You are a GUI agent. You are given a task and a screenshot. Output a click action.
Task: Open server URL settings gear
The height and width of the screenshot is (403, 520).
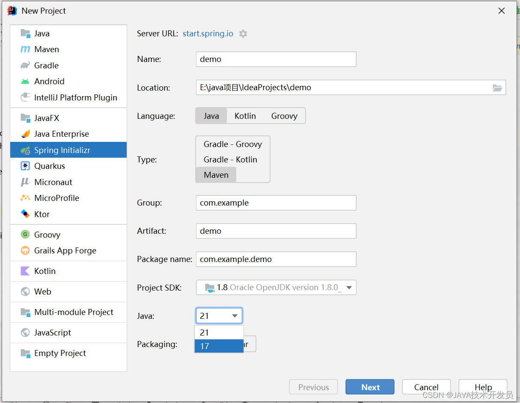pos(243,33)
